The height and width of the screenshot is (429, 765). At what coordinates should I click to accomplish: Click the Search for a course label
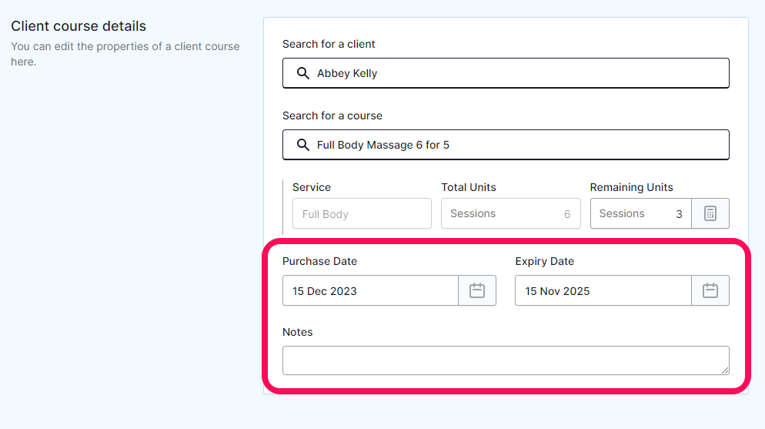coord(332,116)
